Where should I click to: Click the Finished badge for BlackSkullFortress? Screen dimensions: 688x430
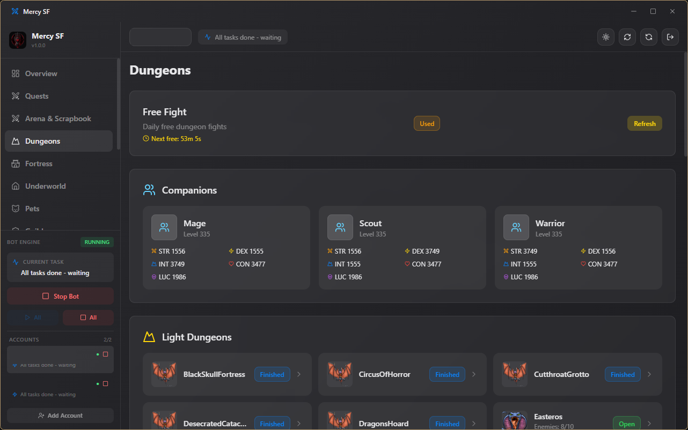[x=272, y=374]
